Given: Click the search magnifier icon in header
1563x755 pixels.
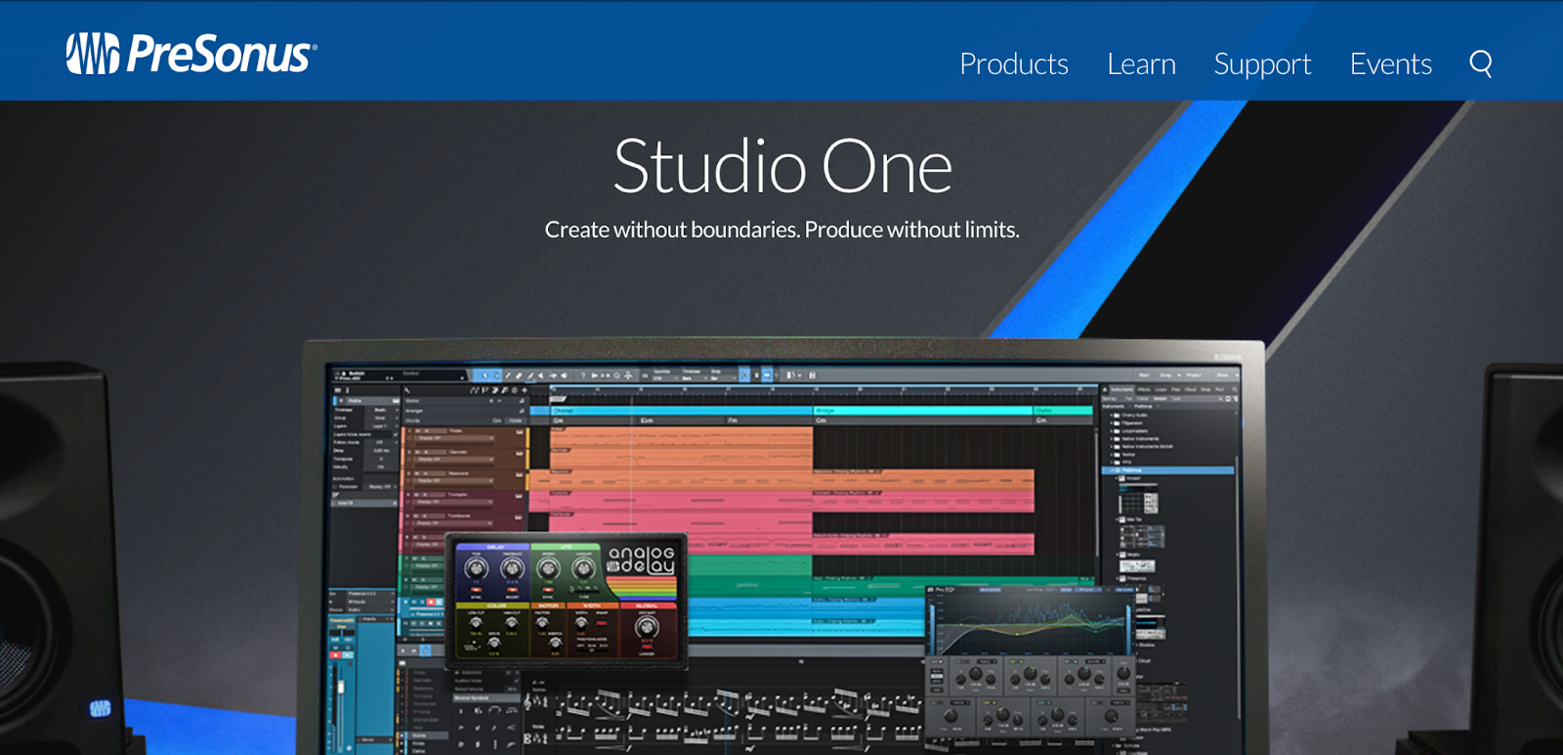Looking at the screenshot, I should point(1480,63).
